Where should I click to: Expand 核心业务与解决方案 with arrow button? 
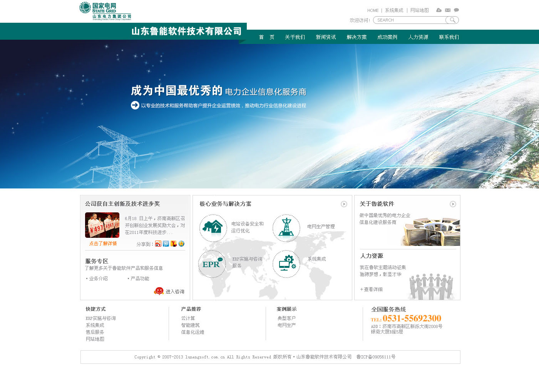pyautogui.click(x=344, y=204)
